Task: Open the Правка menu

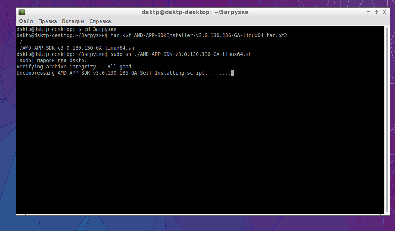Action: pos(47,21)
